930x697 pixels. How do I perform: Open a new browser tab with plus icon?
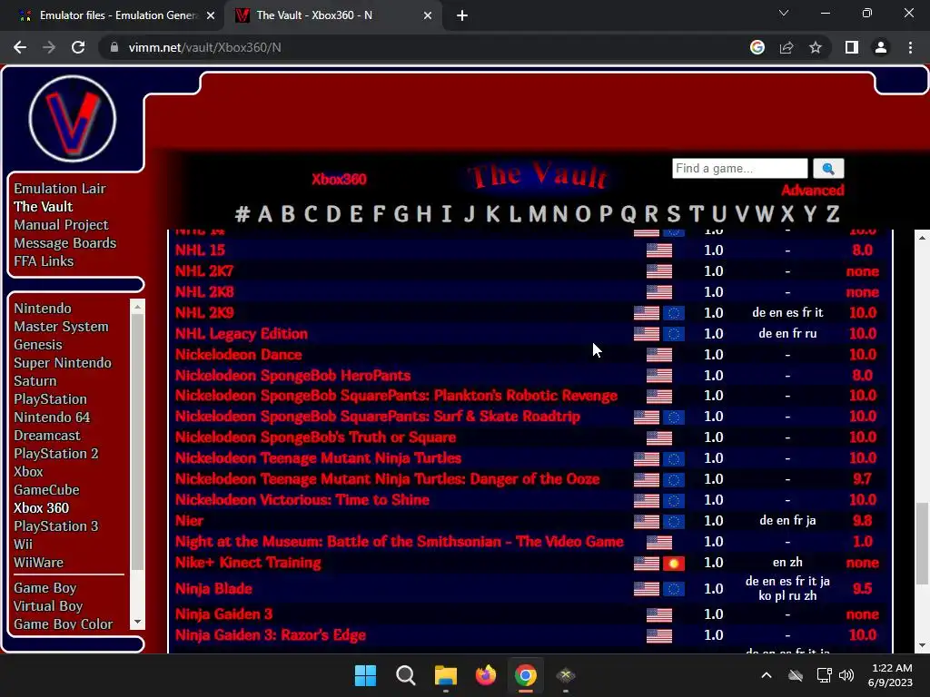point(462,15)
